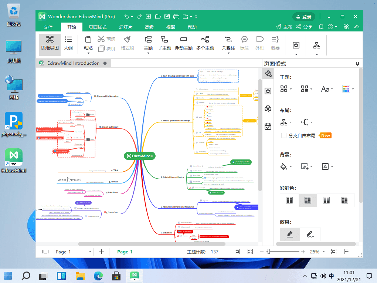Save document using floppy disk icon

167,17
